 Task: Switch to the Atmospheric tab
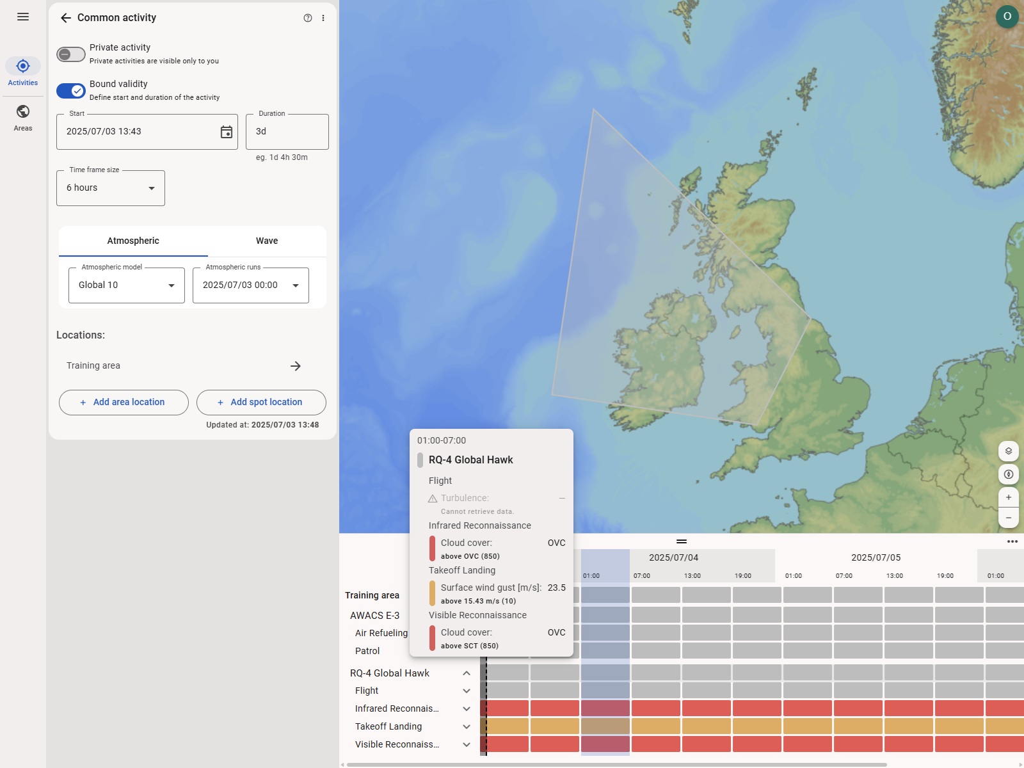[x=133, y=241]
